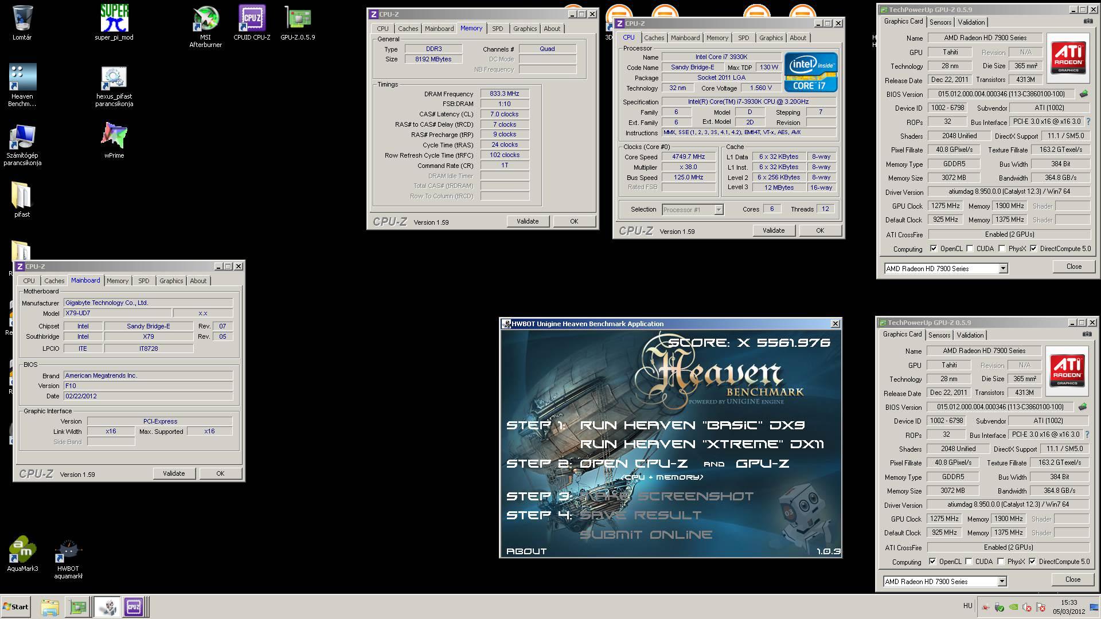Switch to Validation tab in lower GPU-Z
Screen dimensions: 1101x619
coord(970,335)
